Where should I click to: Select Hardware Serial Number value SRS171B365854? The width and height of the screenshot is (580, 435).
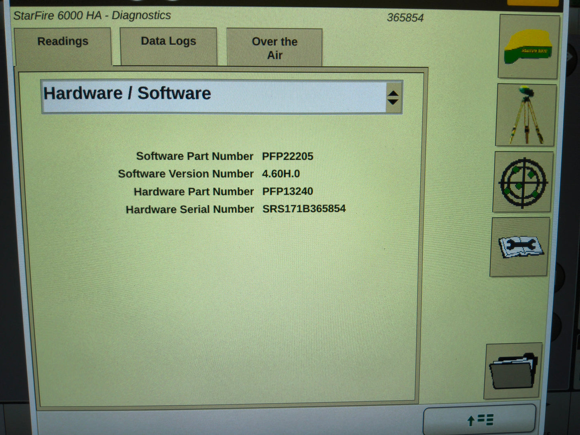tap(304, 209)
